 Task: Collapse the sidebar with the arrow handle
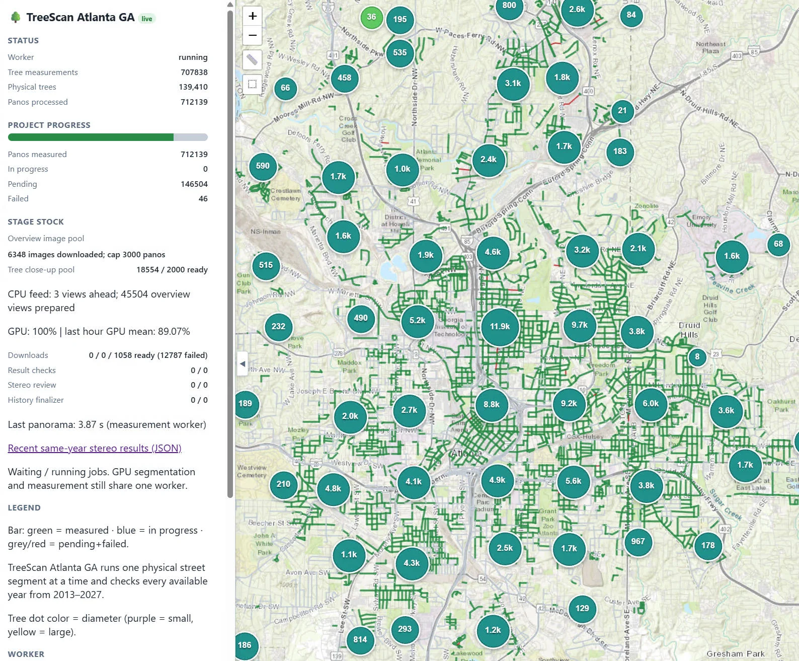click(x=242, y=363)
